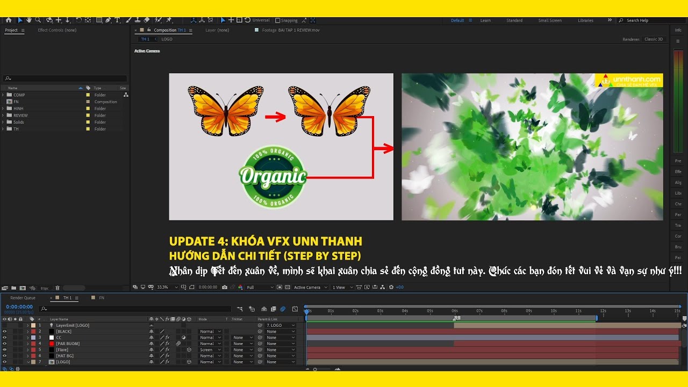The image size is (688, 387).
Task: Select the Libraries workspace
Action: point(585,20)
